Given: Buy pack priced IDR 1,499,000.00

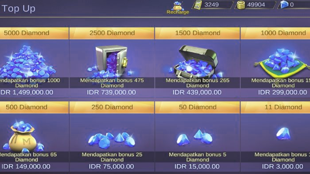Looking at the screenshot, I should 27,92.
